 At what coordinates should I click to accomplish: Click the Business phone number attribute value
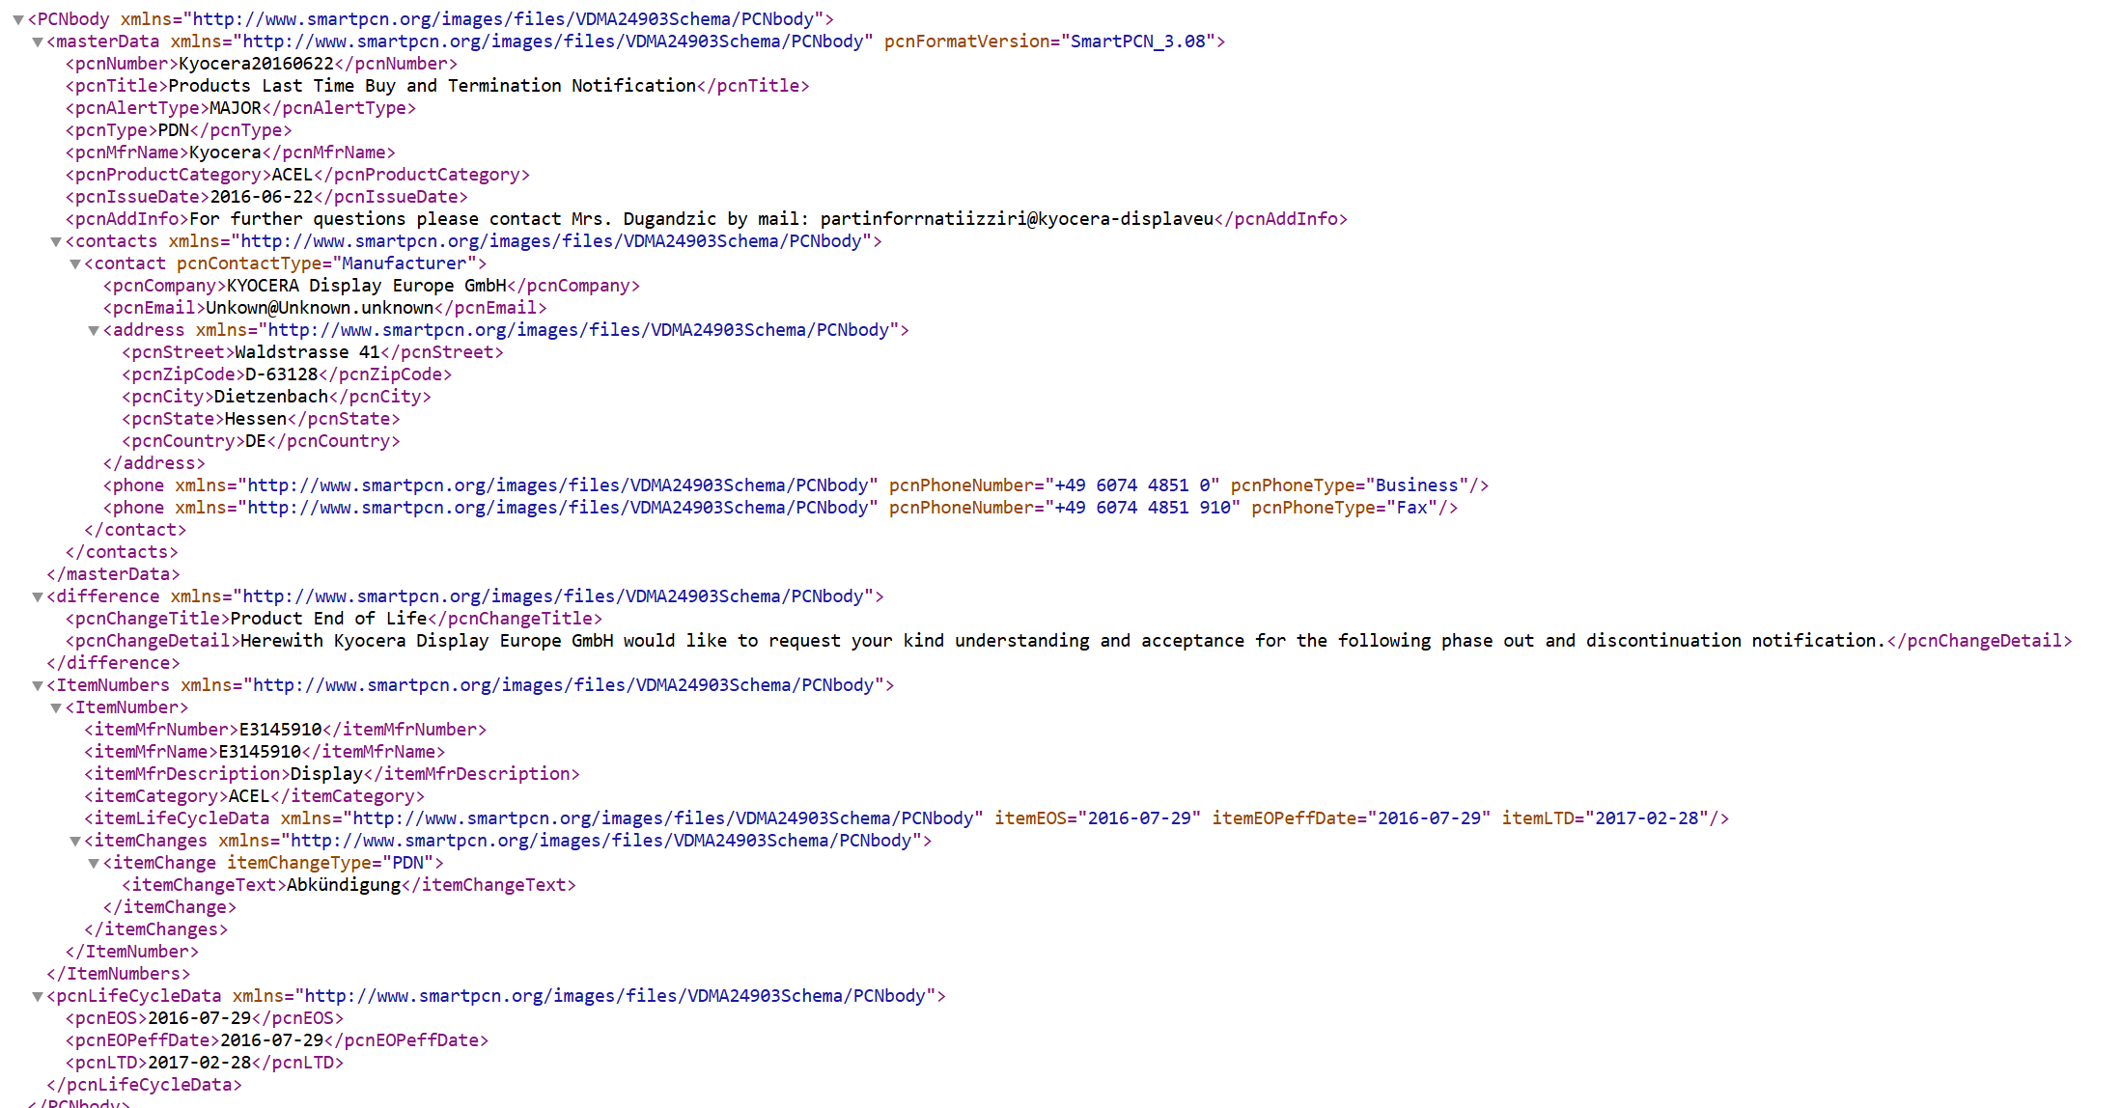coord(1131,485)
